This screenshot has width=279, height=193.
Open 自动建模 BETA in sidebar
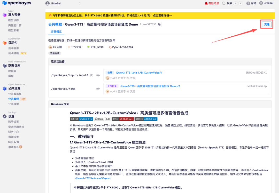(17, 53)
